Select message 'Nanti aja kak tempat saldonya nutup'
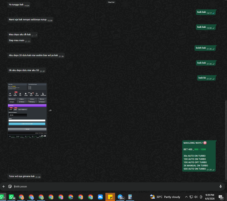Image resolution: width=227 pixels, height=201 pixels. (x=30, y=20)
